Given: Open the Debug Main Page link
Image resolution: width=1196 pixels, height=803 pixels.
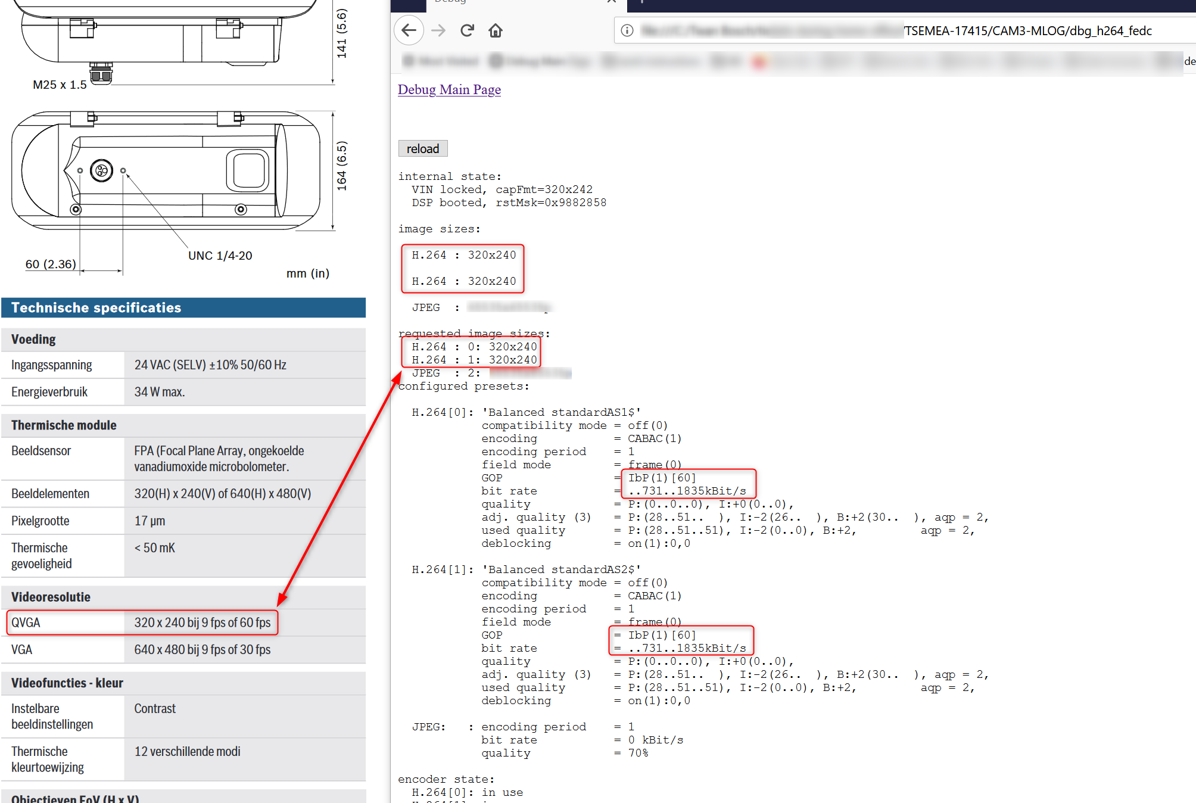Looking at the screenshot, I should (449, 89).
